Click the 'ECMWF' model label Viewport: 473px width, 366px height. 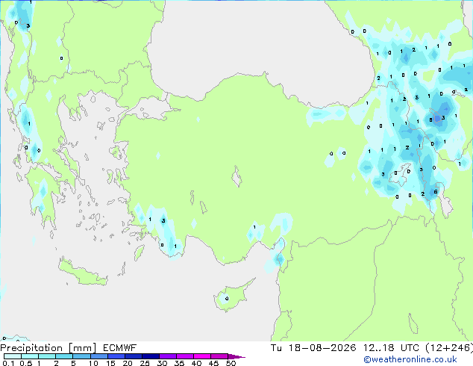coord(120,348)
